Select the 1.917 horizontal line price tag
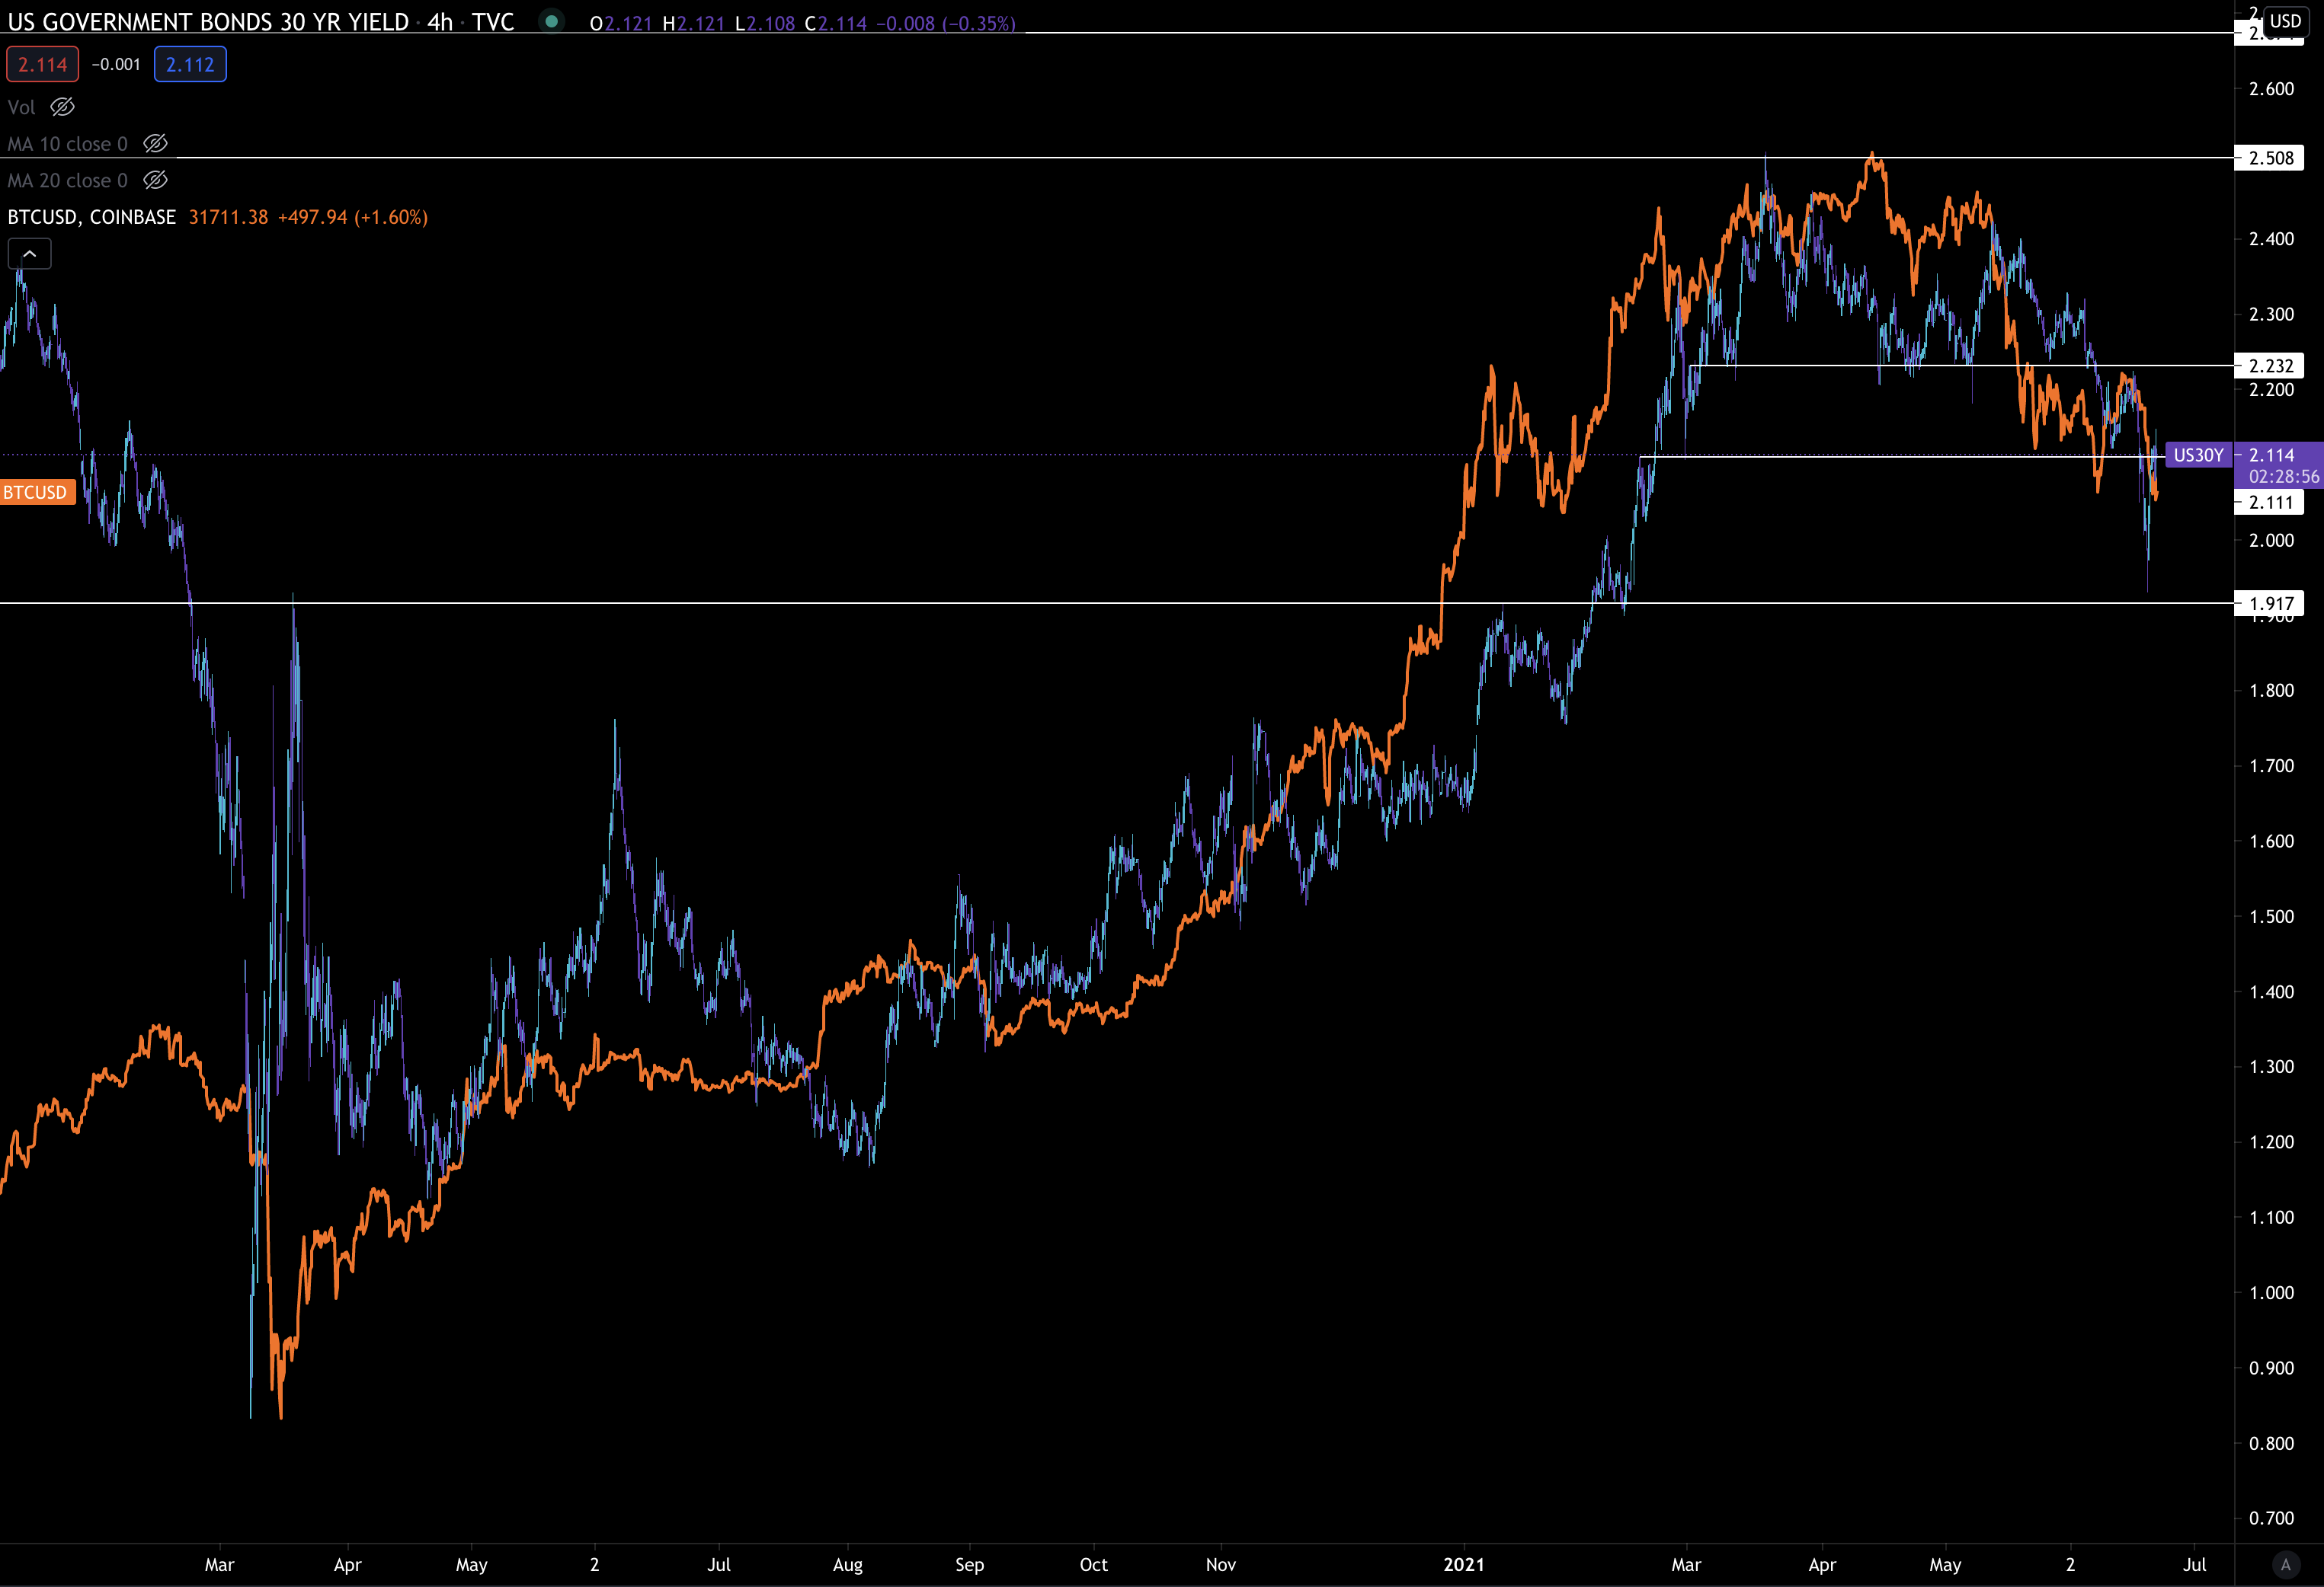The width and height of the screenshot is (2324, 1587). 2270,602
